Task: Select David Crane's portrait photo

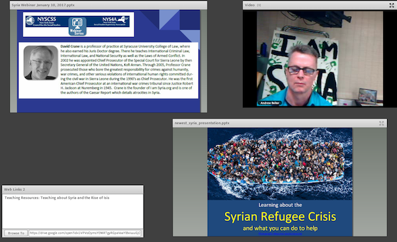Action: pyautogui.click(x=41, y=63)
